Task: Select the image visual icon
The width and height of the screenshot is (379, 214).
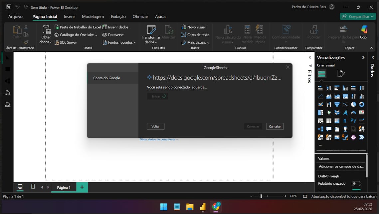Action: [337, 137]
